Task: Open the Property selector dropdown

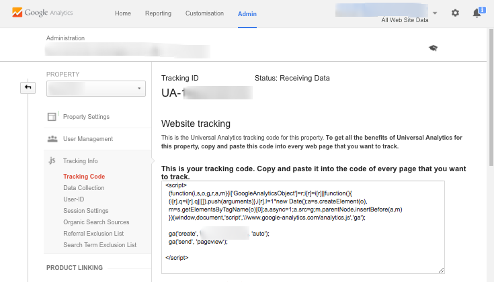Action: 96,88
